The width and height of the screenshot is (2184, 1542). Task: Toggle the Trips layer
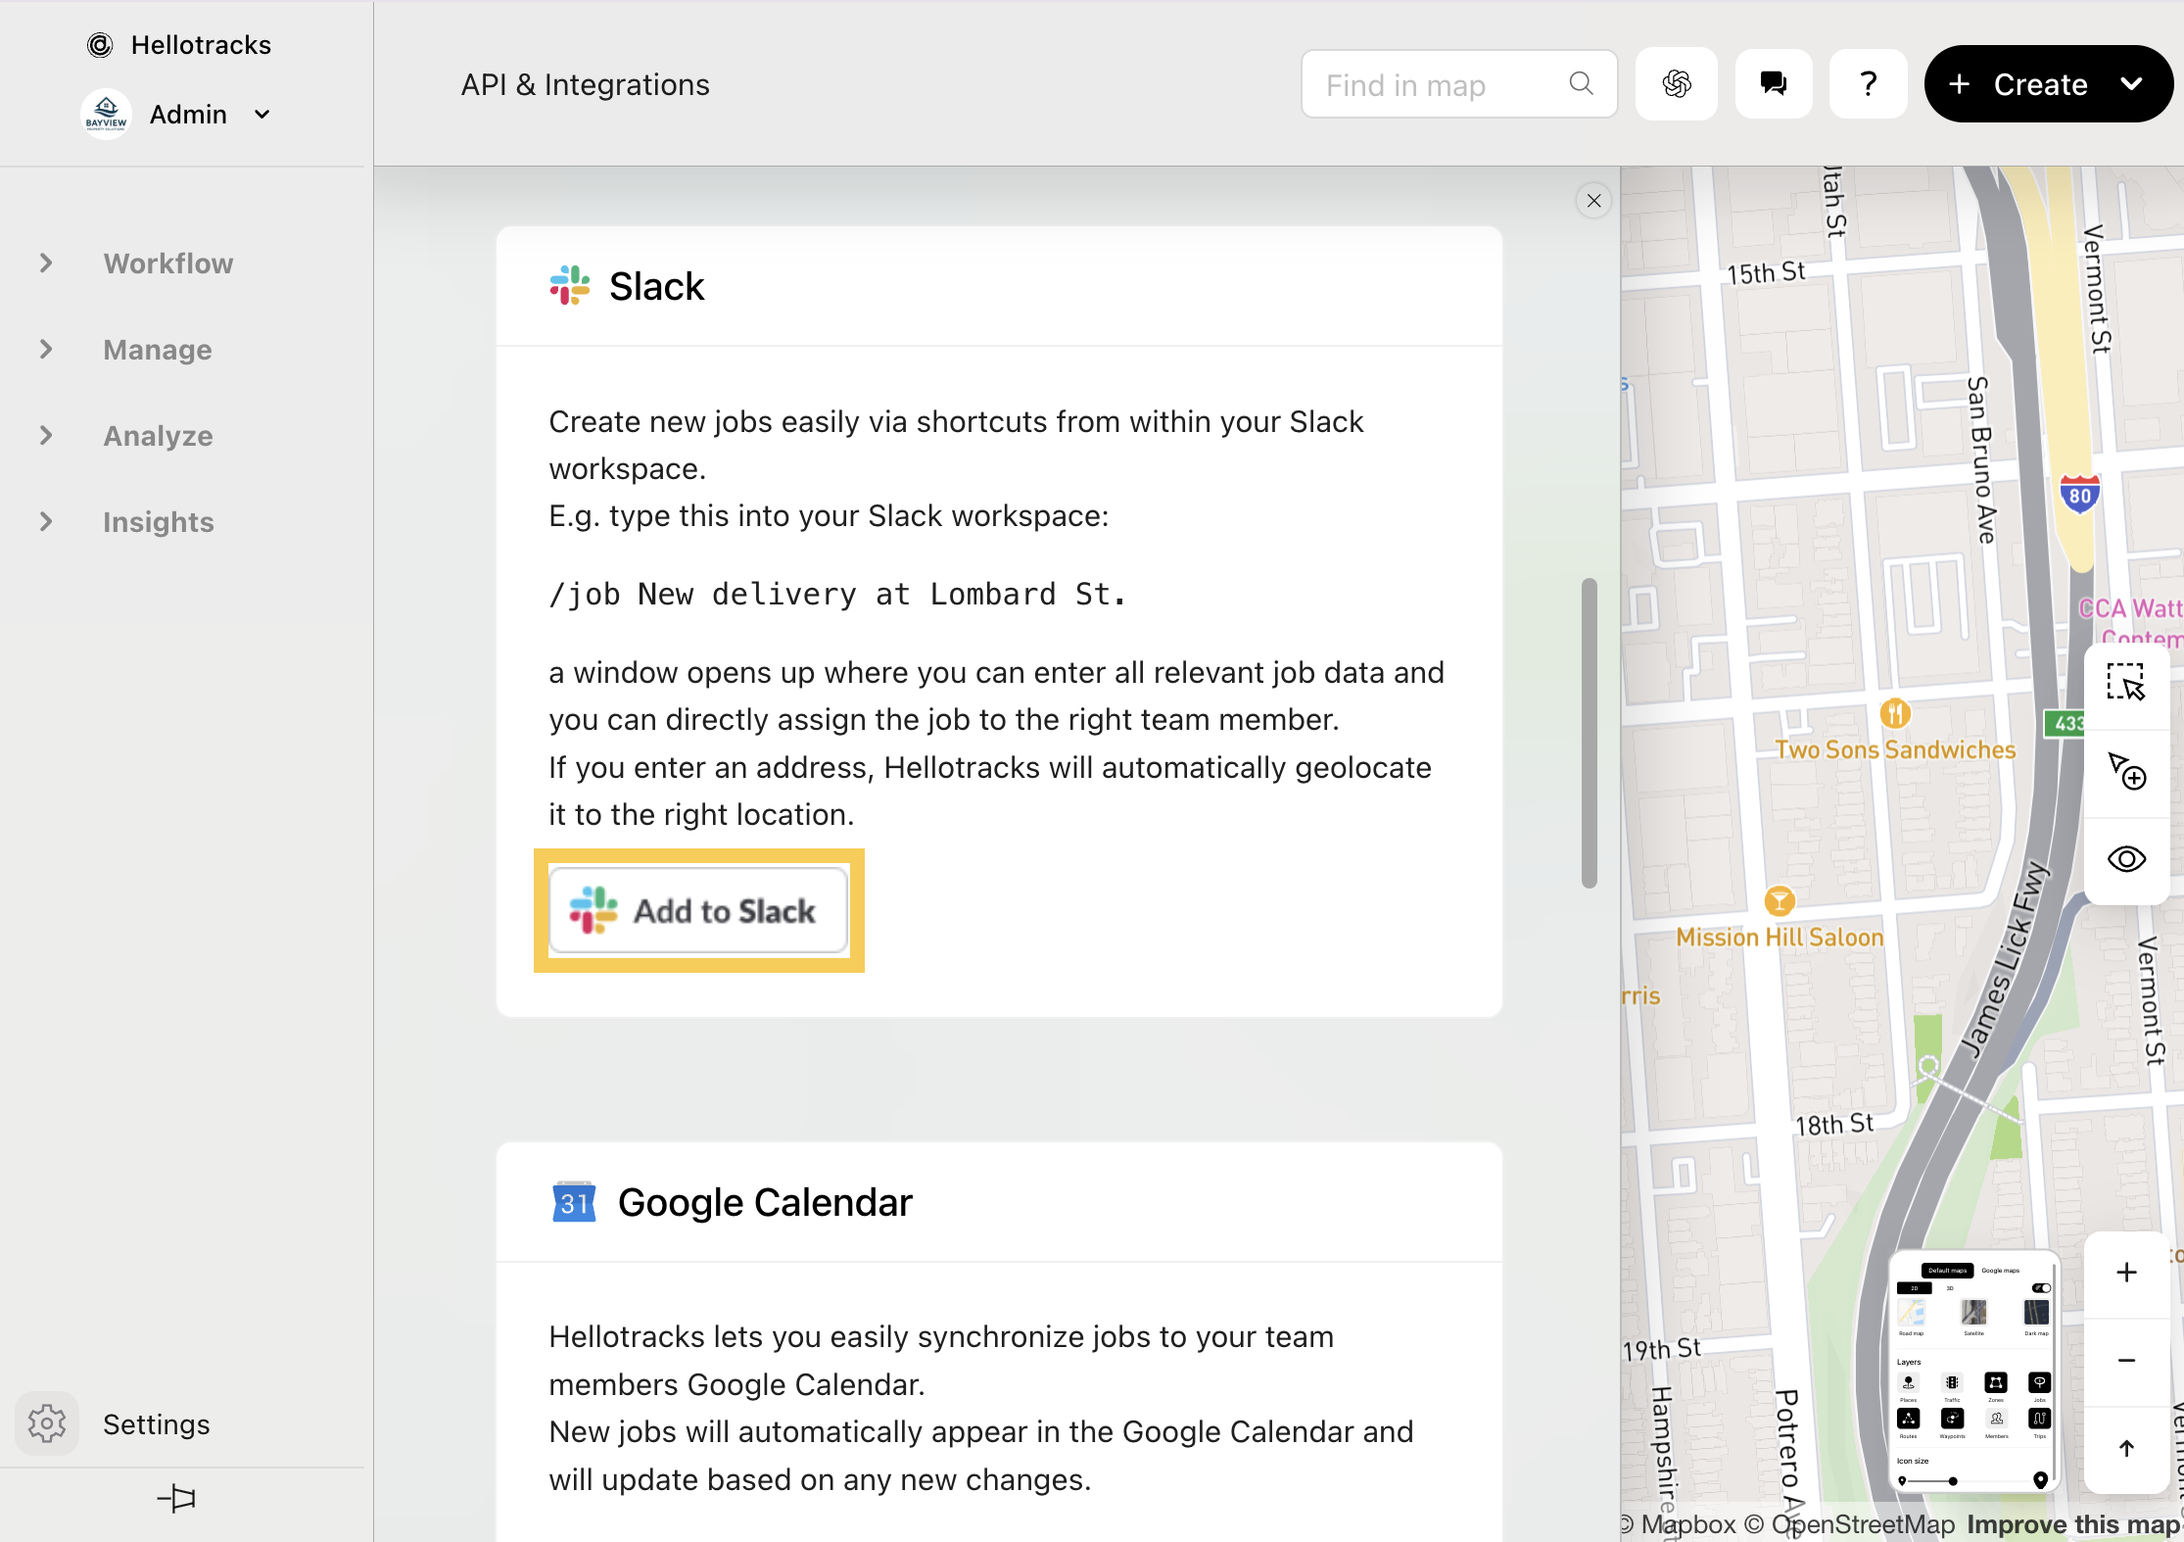pyautogui.click(x=2039, y=1418)
